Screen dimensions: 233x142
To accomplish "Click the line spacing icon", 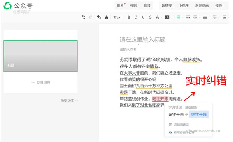I will click(224, 17).
